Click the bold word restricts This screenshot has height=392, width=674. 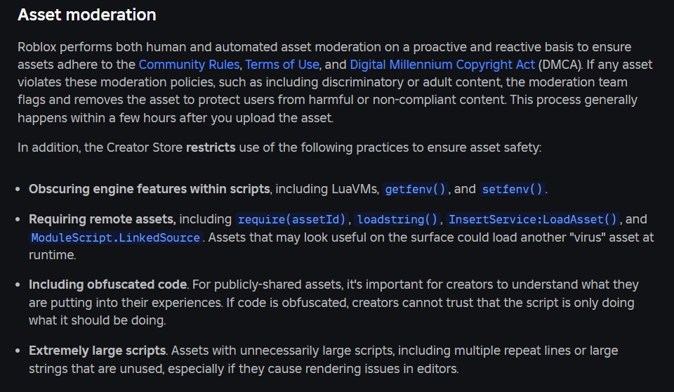coord(211,148)
